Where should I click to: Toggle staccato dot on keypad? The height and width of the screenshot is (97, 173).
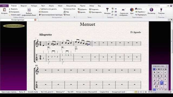(162, 72)
